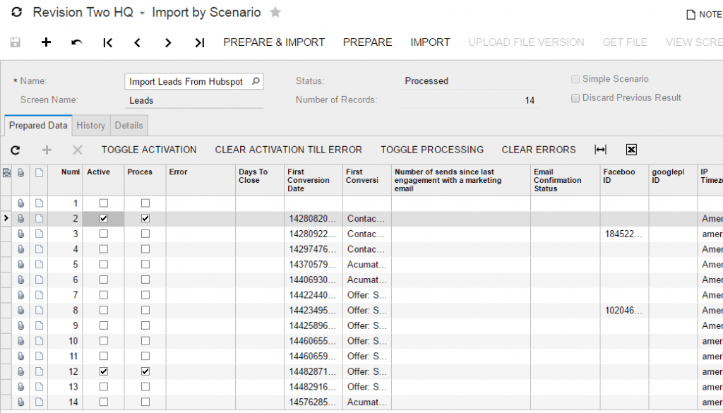Select Facebook ID cell 102046… in row 8
This screenshot has width=723, height=413.
[625, 310]
